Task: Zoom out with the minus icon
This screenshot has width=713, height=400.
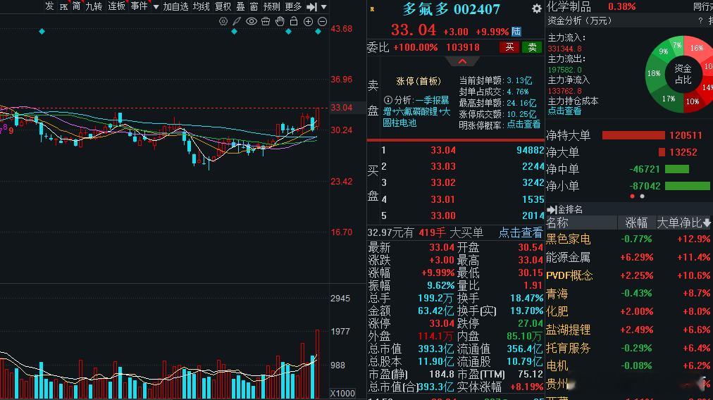Action: tap(322, 21)
